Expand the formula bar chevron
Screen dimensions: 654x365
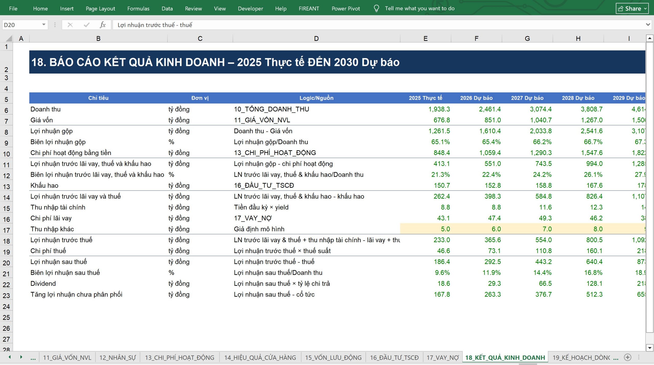click(x=648, y=25)
